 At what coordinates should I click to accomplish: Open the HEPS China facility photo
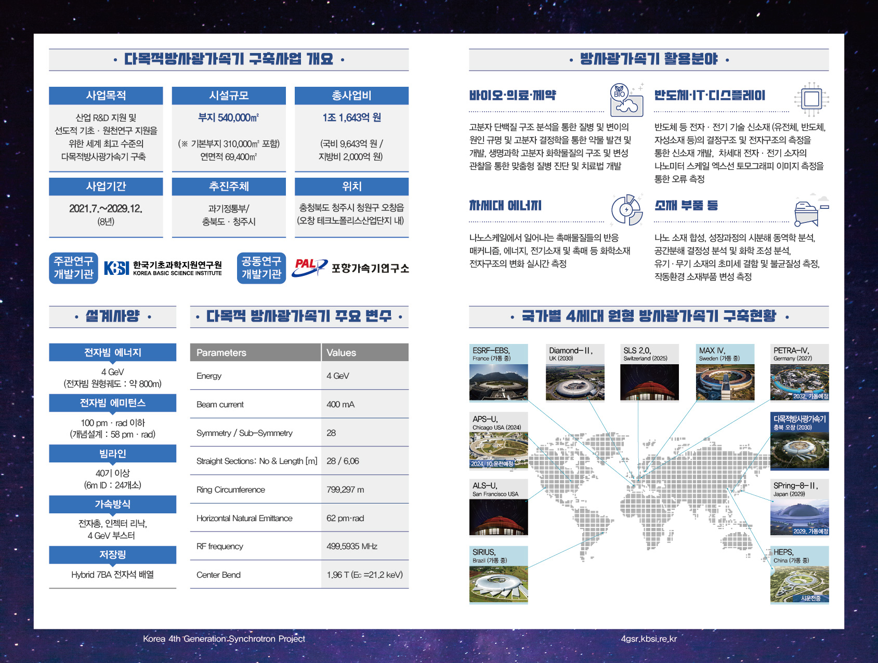tap(800, 584)
